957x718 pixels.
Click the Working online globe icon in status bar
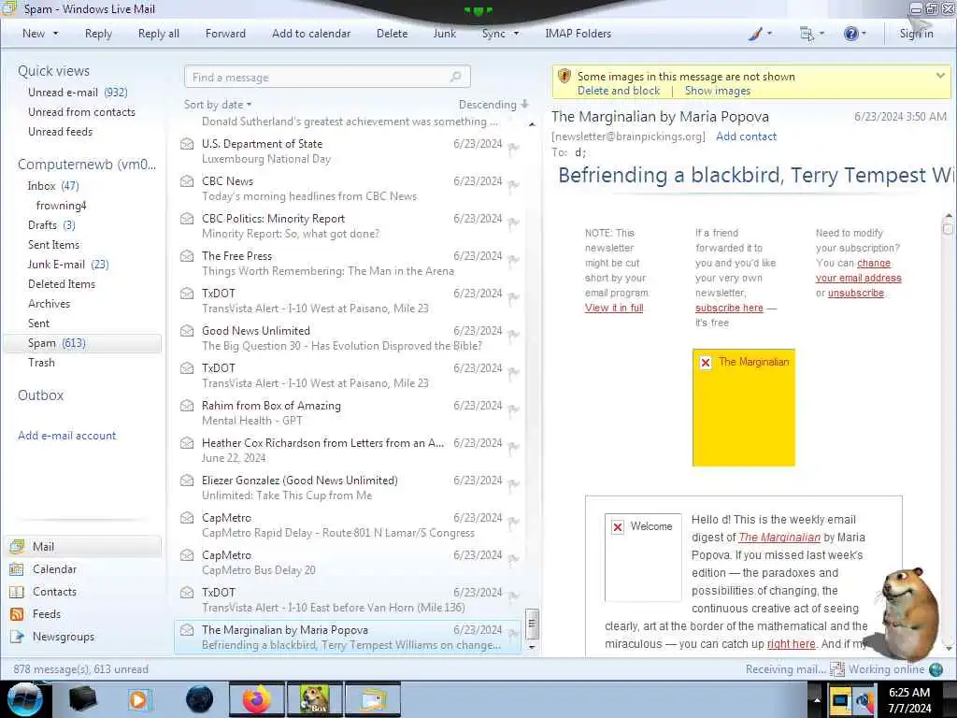click(936, 669)
